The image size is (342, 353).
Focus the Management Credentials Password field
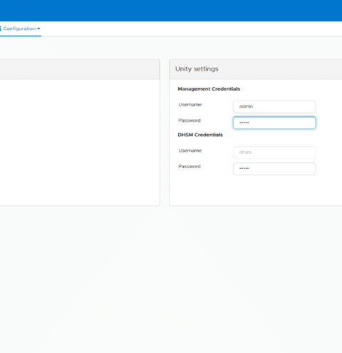pyautogui.click(x=274, y=123)
